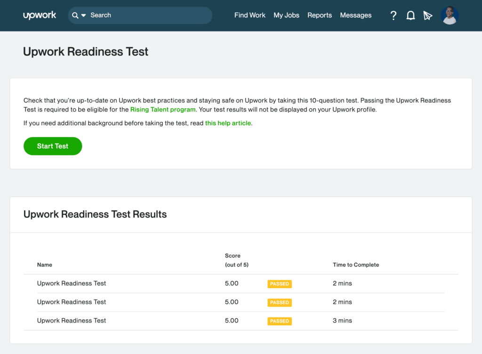
Task: Open the help question mark icon
Action: [393, 16]
